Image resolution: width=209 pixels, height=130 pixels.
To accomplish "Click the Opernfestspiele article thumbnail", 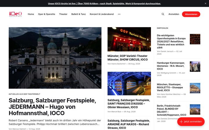I will (x=195, y=39).
